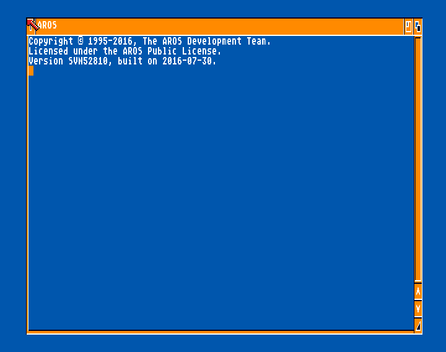Viewport: 446px width, 352px height.
Task: Click the zoom gadget in the title bar
Action: tap(408, 27)
